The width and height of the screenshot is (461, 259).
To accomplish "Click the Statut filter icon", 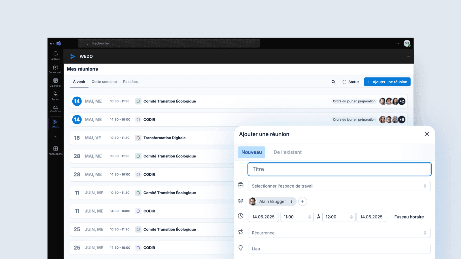I will [x=345, y=82].
